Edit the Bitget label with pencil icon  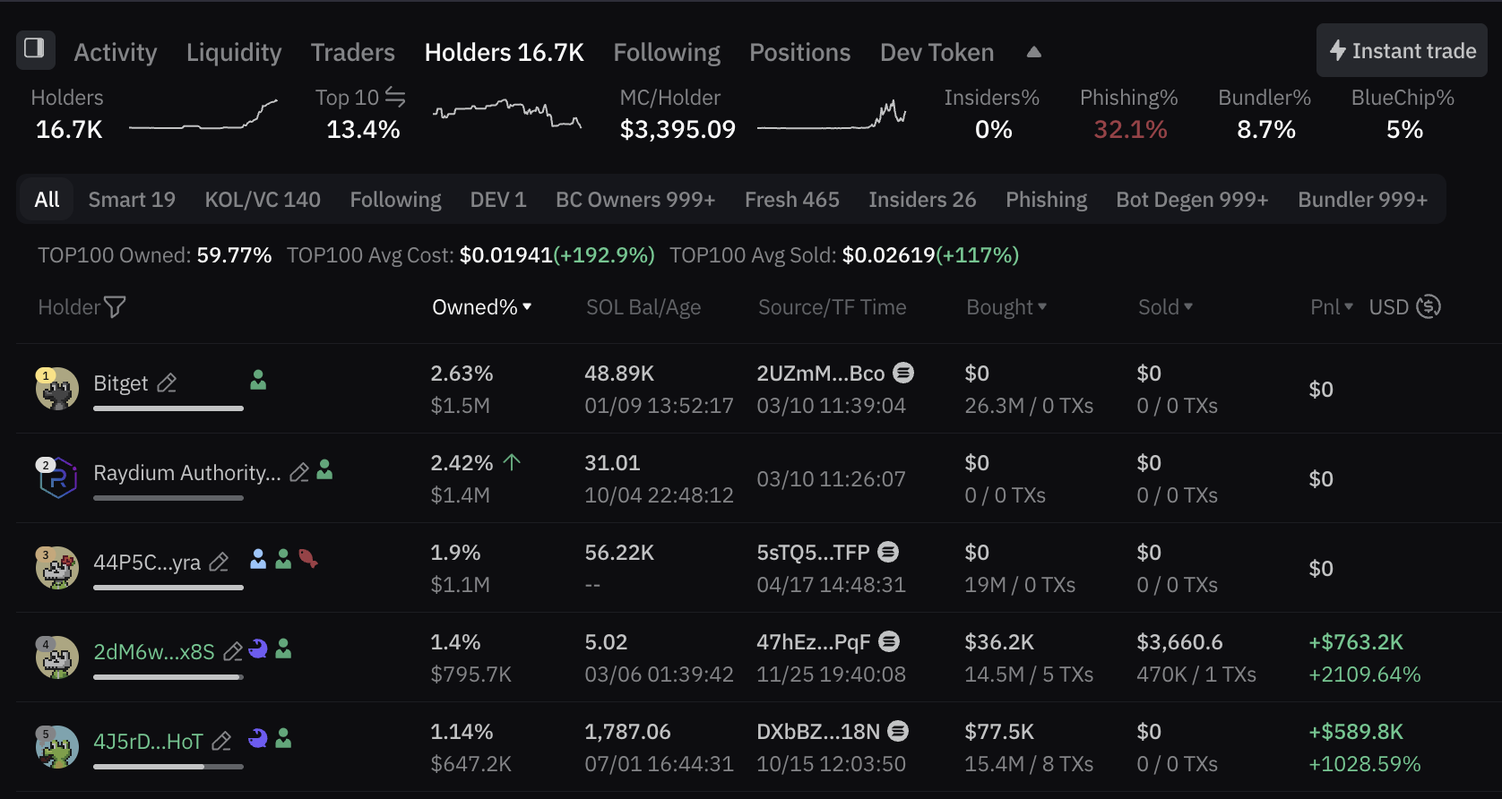[167, 383]
